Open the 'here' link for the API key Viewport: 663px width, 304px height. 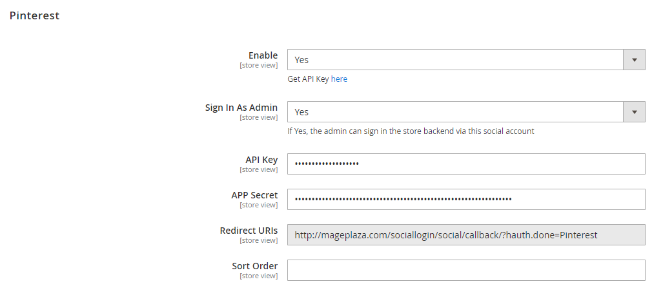339,79
